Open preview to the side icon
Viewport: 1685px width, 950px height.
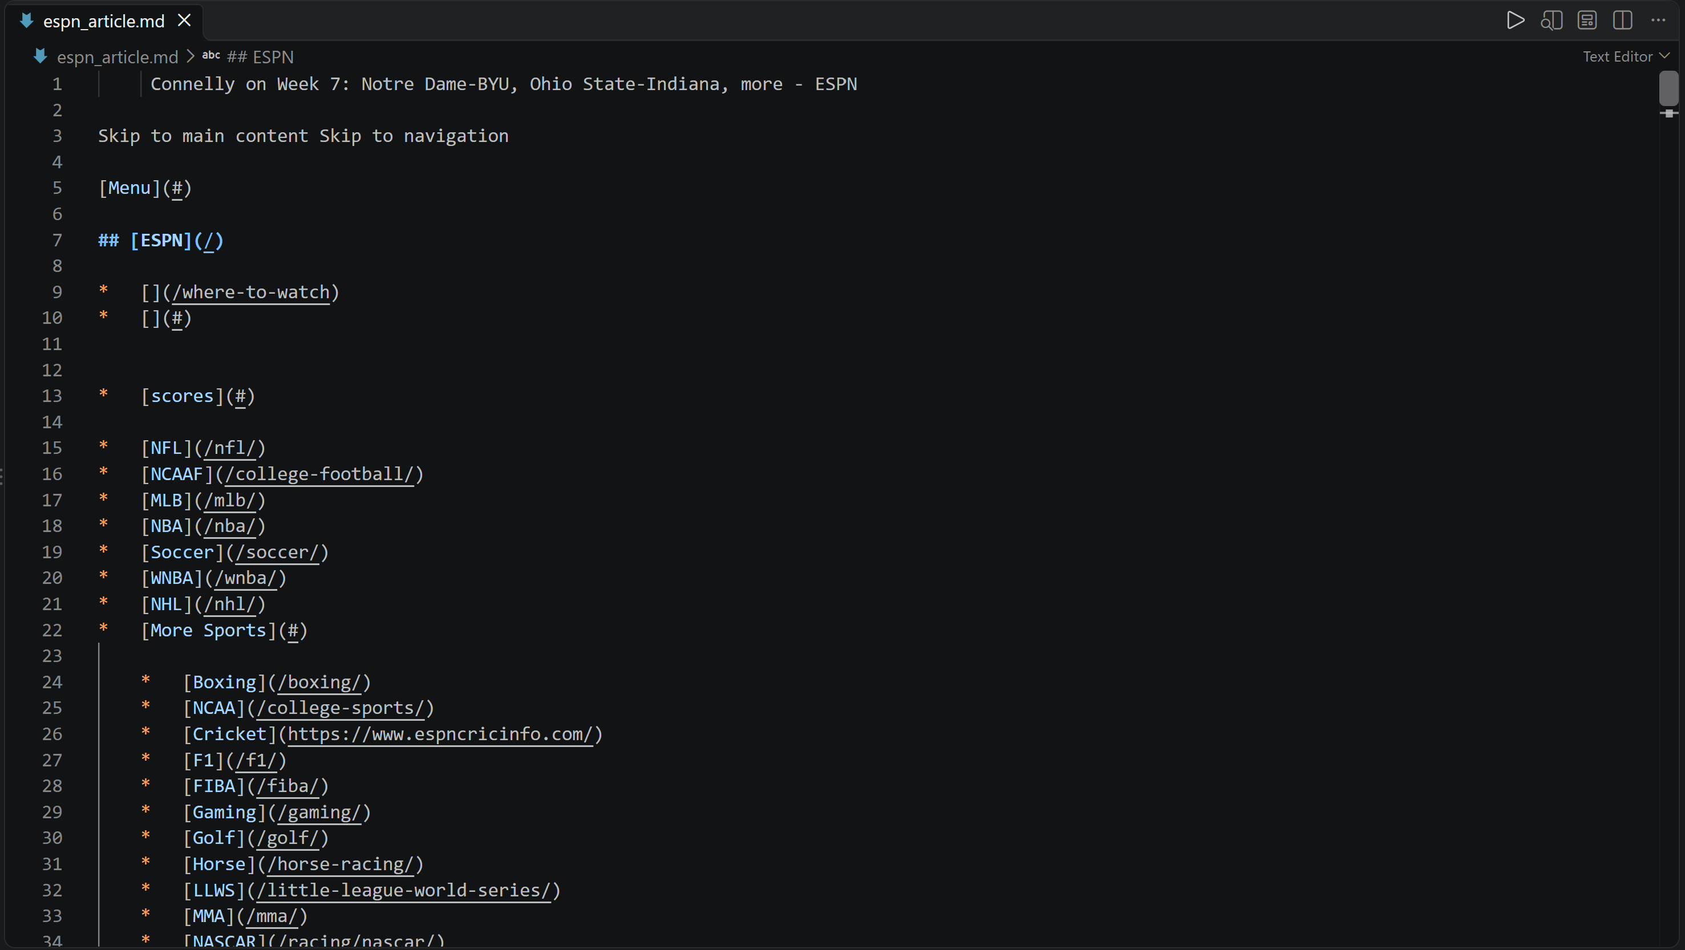tap(1551, 21)
